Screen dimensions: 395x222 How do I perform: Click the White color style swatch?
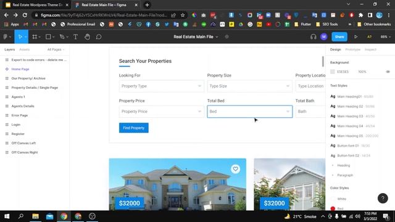(x=333, y=199)
